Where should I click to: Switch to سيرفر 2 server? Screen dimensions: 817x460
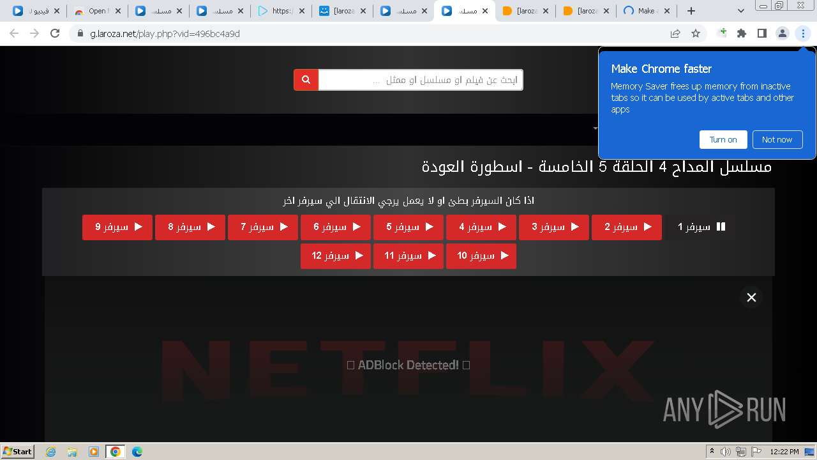pyautogui.click(x=627, y=227)
